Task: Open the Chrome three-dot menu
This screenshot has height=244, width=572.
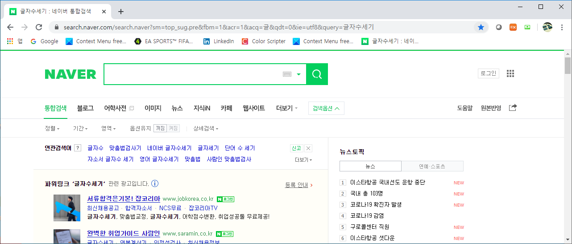Action: pos(562,27)
